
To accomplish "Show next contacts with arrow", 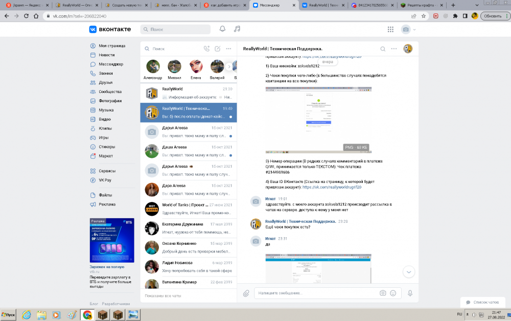I will (x=229, y=66).
